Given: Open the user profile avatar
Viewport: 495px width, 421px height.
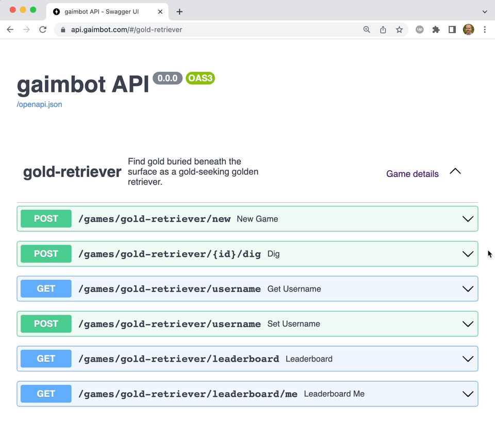Looking at the screenshot, I should click(469, 30).
